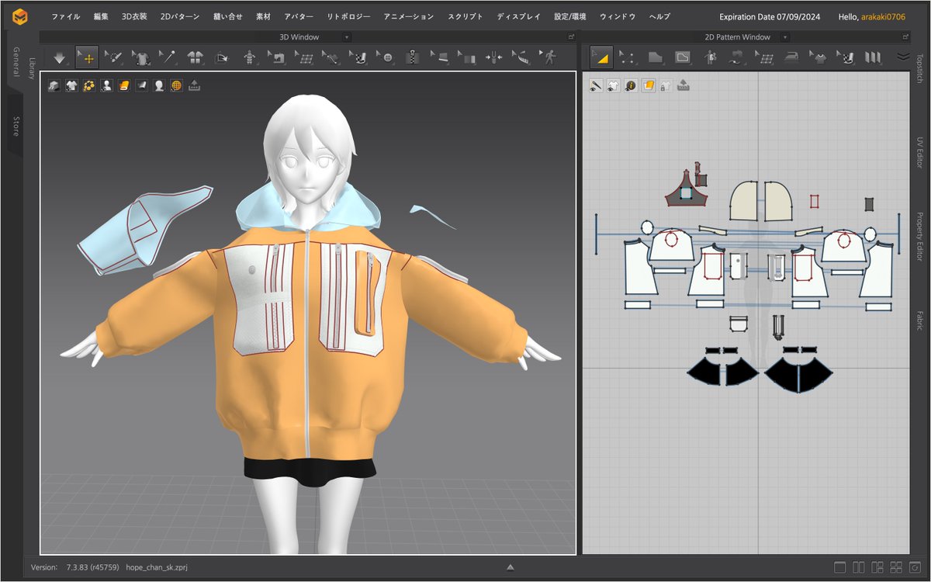Select the Select/Move arrow tool
Image resolution: width=931 pixels, height=582 pixels.
87,57
